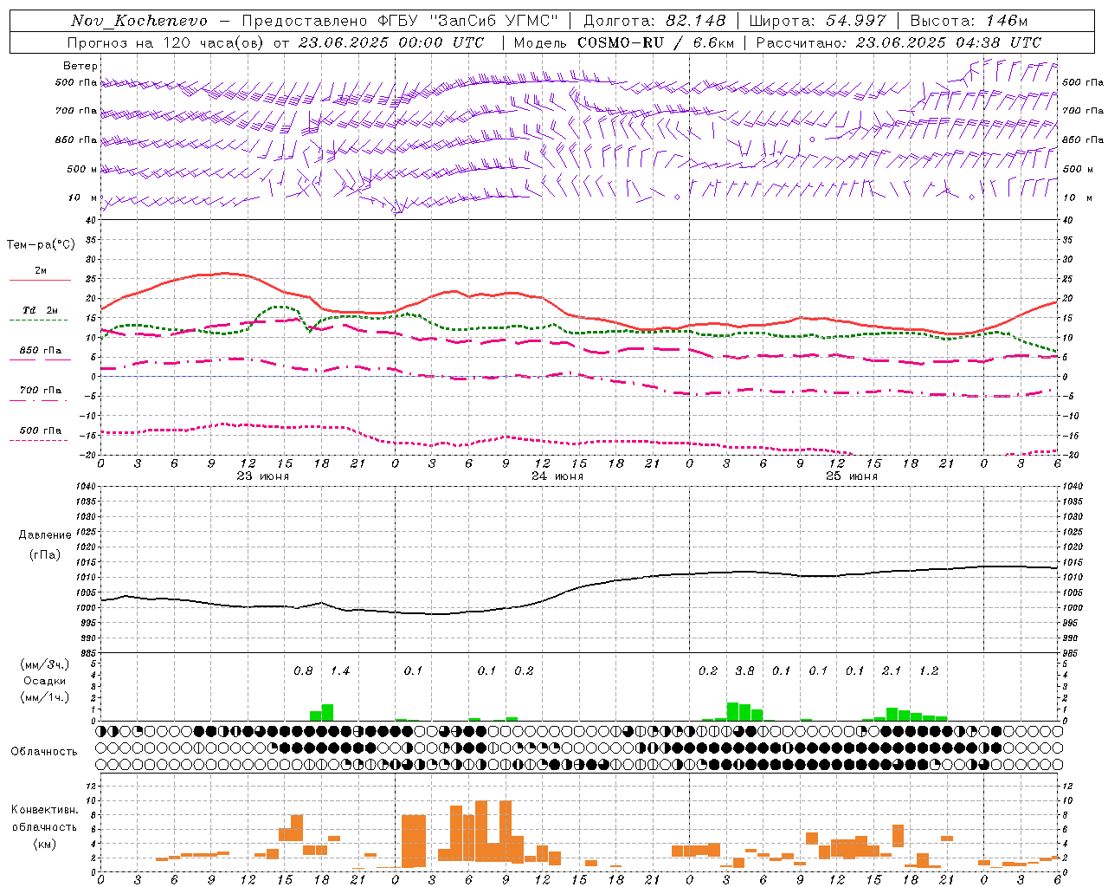Click the 1.4 precipitation total
This screenshot has width=1108, height=887.
tap(340, 671)
